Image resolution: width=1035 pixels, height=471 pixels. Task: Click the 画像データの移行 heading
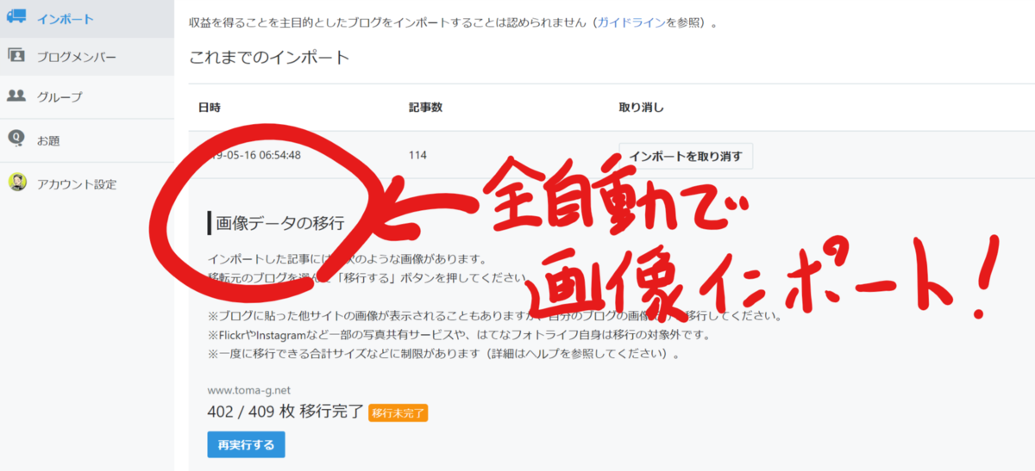tap(280, 223)
